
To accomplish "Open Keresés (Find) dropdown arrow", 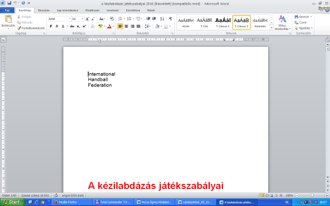I will pos(311,16).
